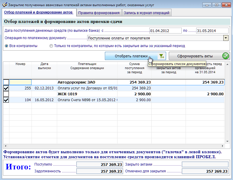Toggle checkbox on ЖСК-1019 row

click(6, 94)
